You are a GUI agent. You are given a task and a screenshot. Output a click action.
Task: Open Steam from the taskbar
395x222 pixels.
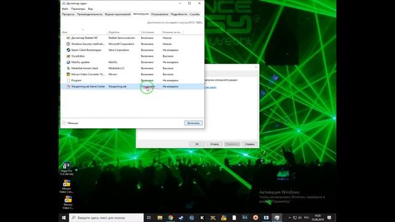[181, 218]
